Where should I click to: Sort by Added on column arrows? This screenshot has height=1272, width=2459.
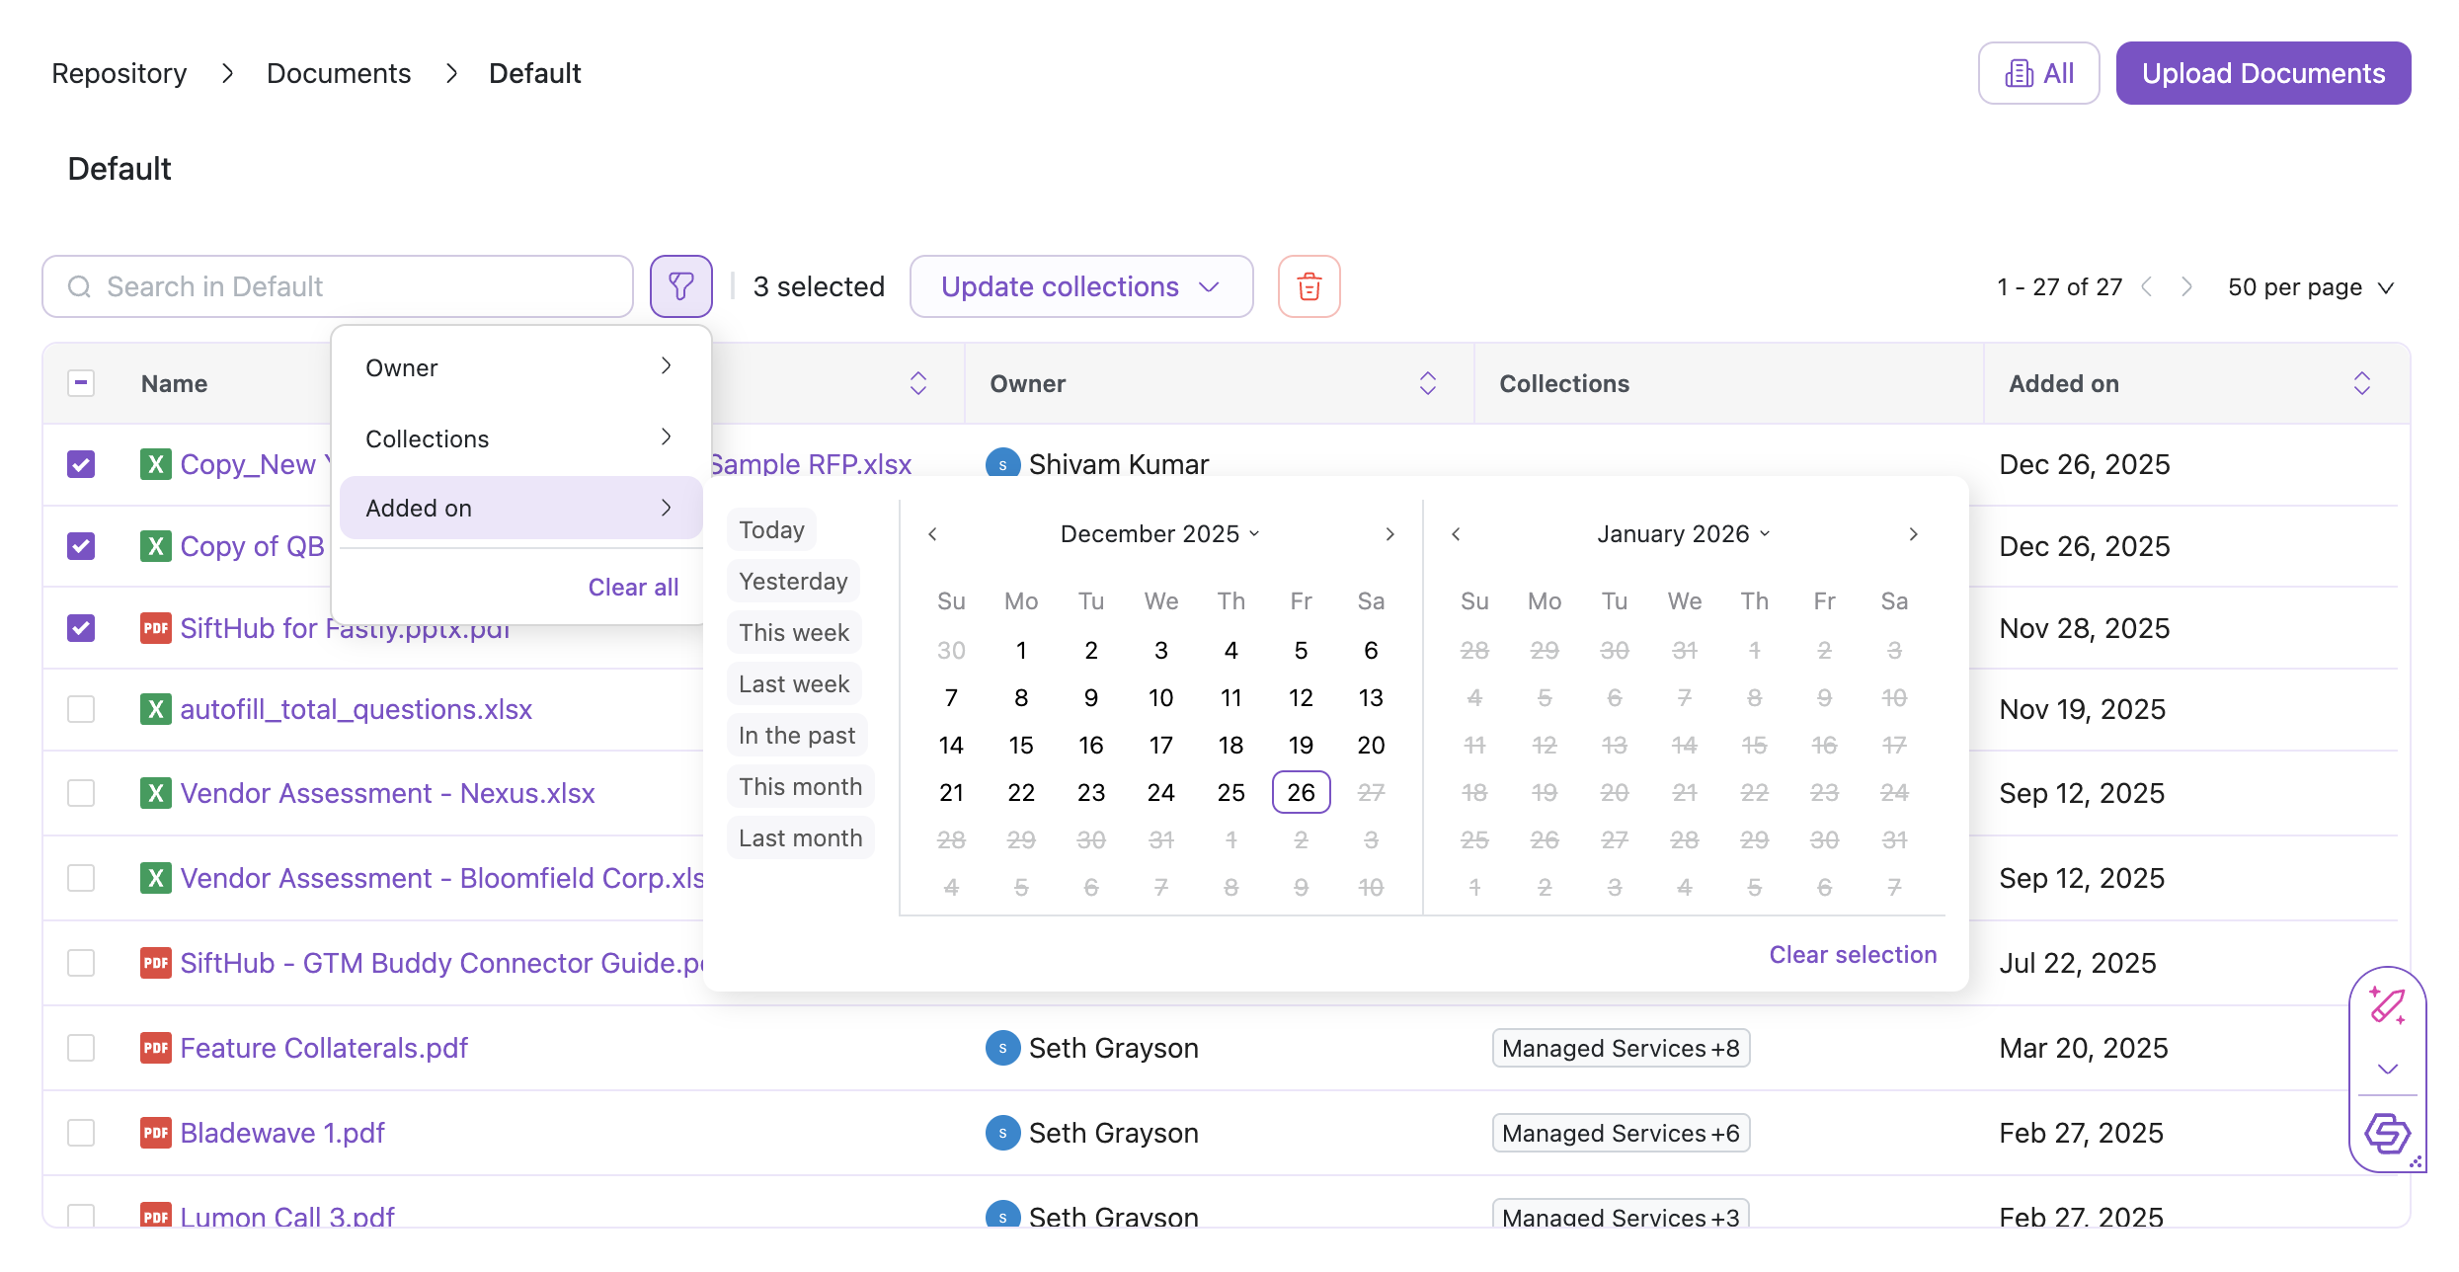2361,383
